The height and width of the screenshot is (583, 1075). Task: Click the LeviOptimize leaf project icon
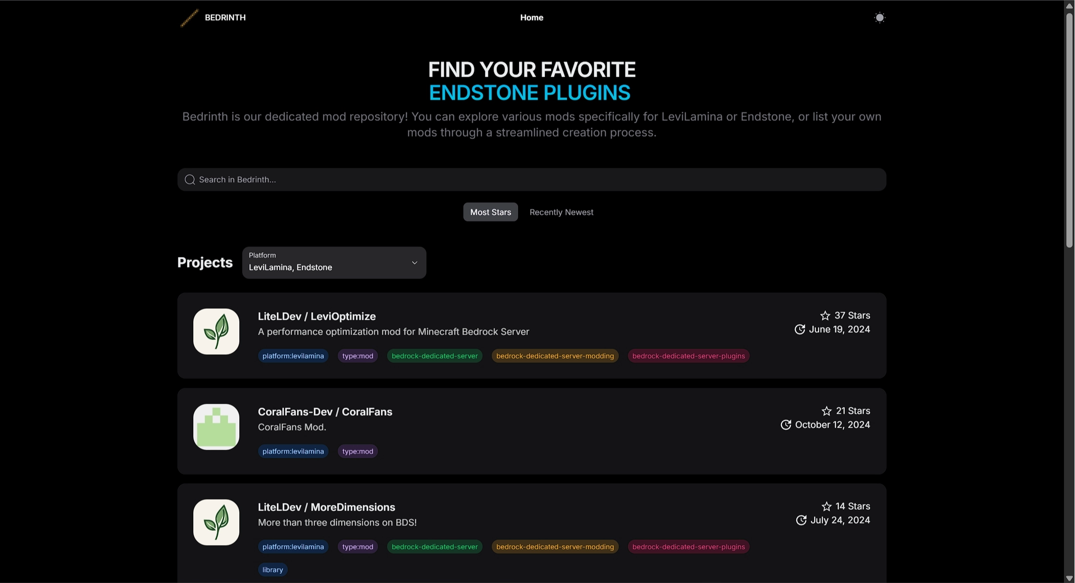click(216, 331)
